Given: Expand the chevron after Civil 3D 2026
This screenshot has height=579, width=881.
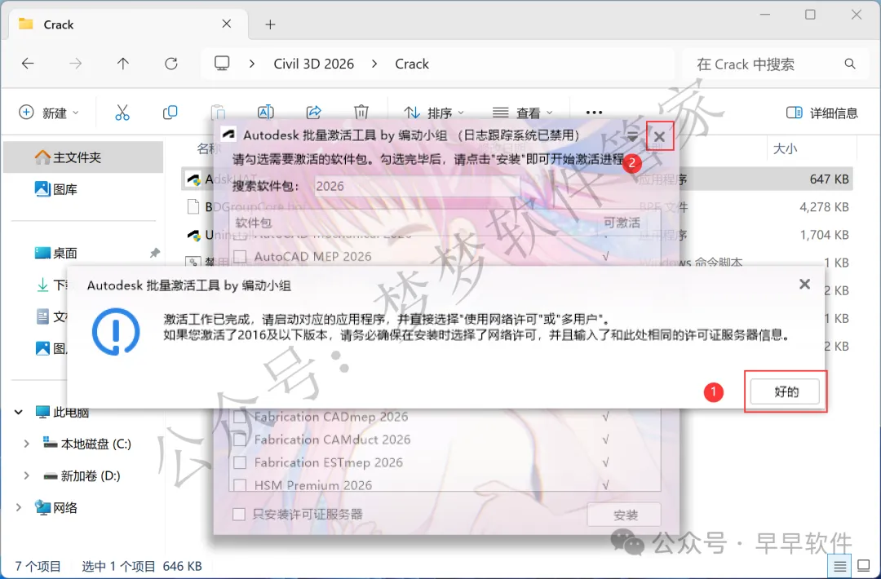Looking at the screenshot, I should click(x=374, y=64).
